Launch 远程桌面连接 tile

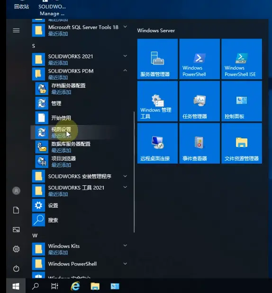pyautogui.click(x=157, y=143)
